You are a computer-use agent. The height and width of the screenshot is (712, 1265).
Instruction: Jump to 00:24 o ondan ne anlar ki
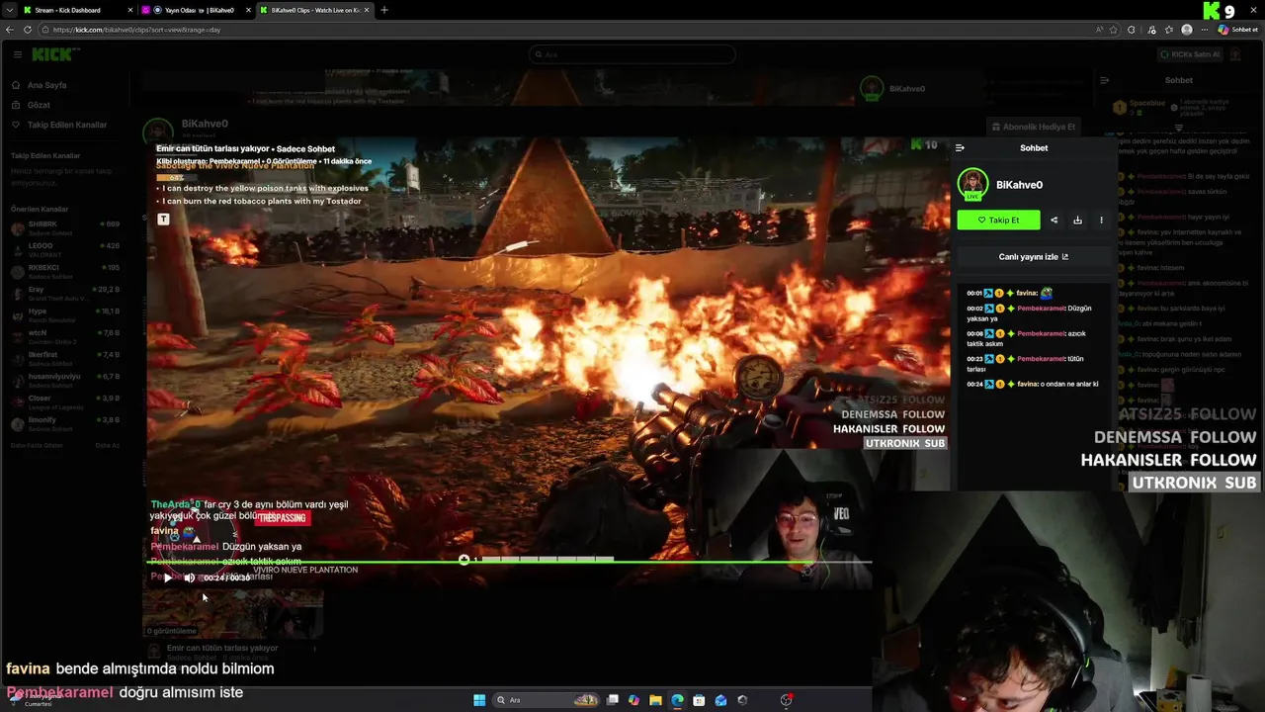(x=1034, y=384)
